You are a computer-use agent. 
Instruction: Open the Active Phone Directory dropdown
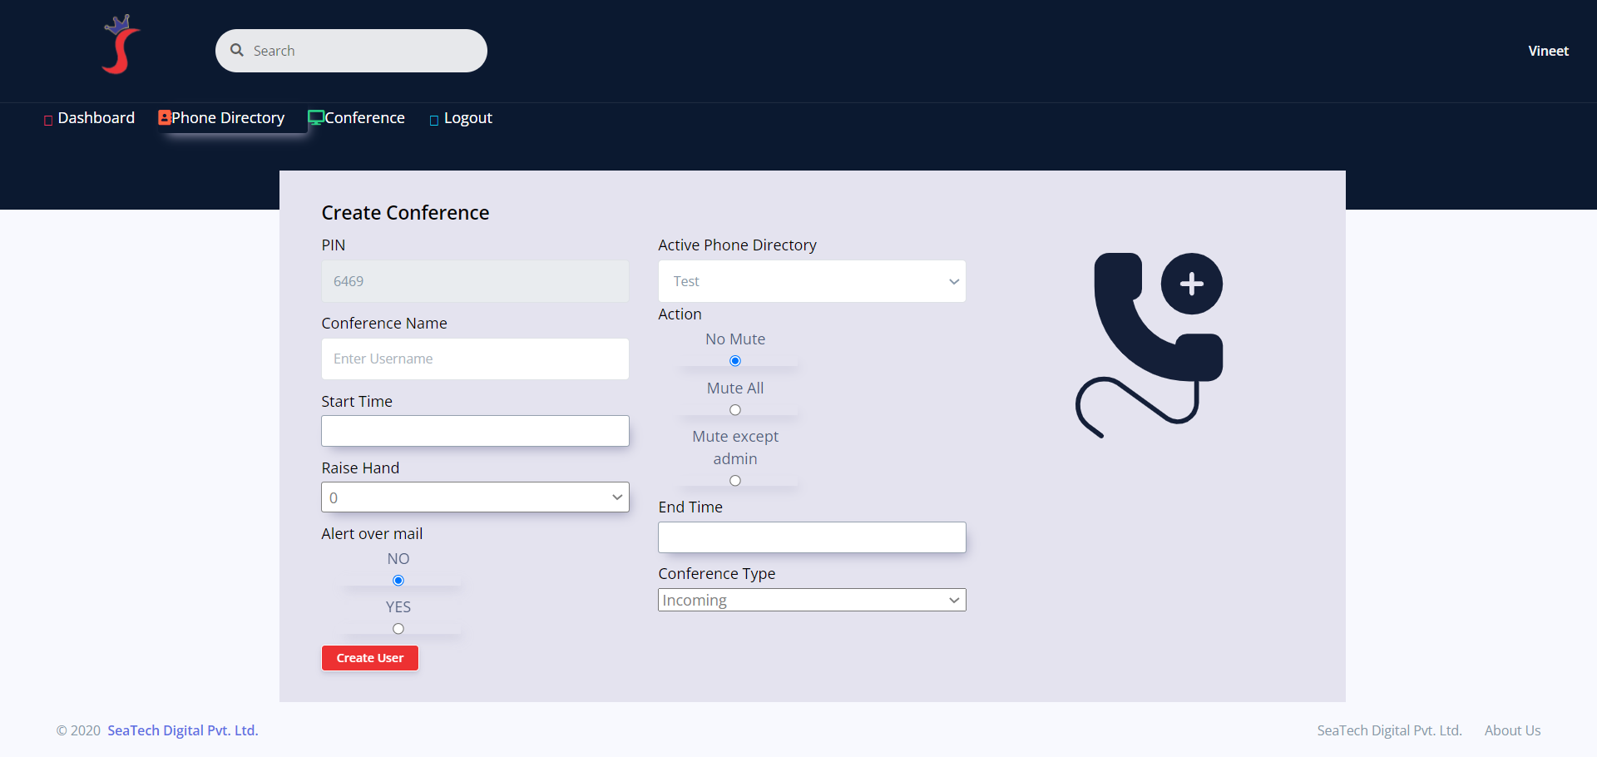point(812,281)
